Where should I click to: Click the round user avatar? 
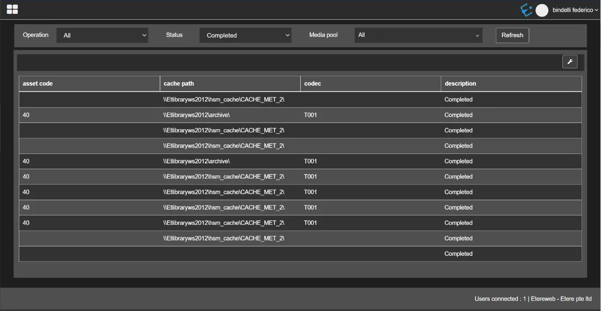click(x=542, y=10)
